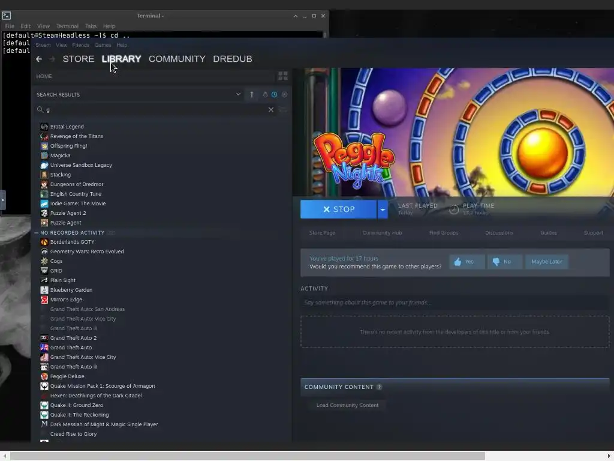Viewport: 614px width, 461px height.
Task: Open the Find Groups link
Action: click(x=444, y=232)
